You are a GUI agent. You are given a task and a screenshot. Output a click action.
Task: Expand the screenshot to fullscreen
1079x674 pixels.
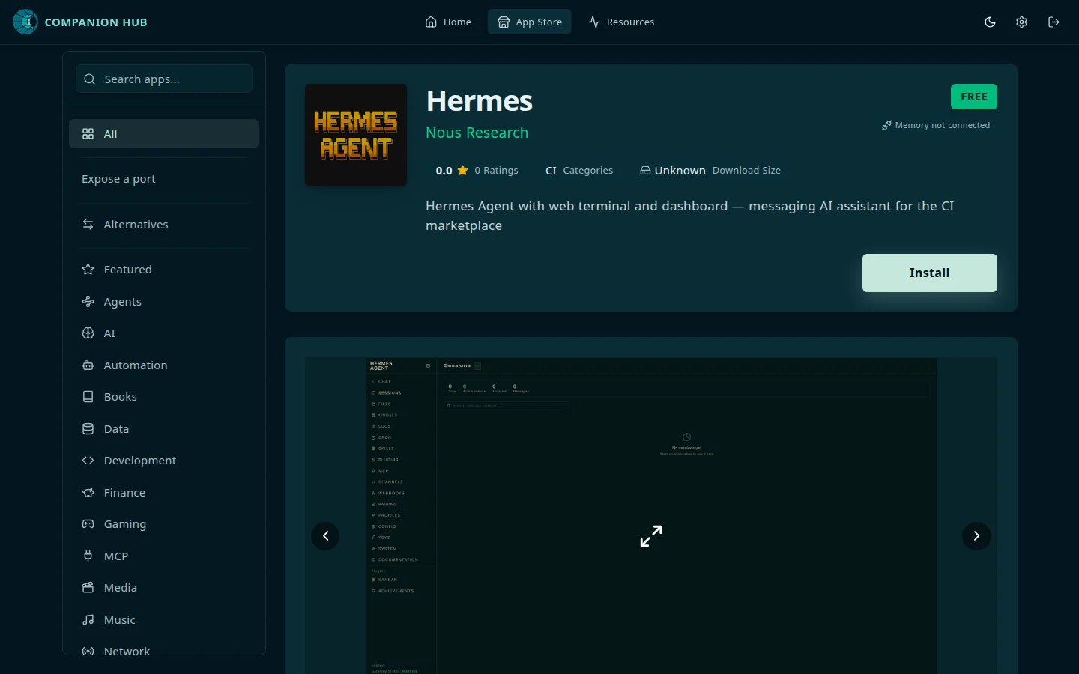click(651, 535)
